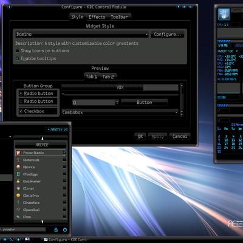Click the power logout icon in menu
The height and width of the screenshot is (243, 243).
pos(65,230)
